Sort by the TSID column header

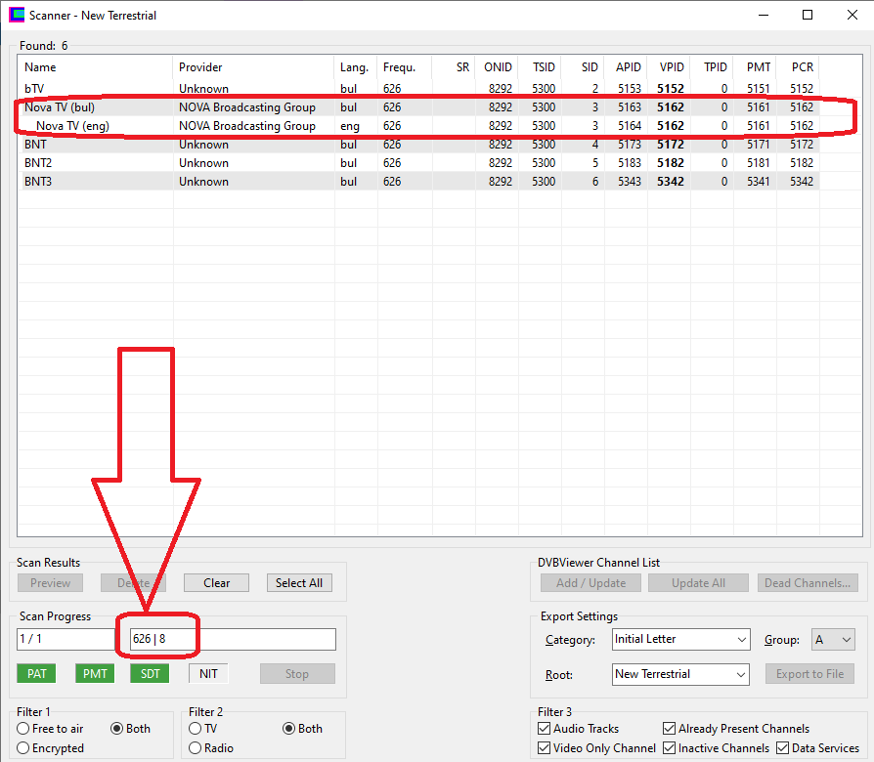(540, 67)
